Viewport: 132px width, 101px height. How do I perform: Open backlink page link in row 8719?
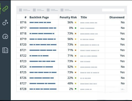point(43,39)
